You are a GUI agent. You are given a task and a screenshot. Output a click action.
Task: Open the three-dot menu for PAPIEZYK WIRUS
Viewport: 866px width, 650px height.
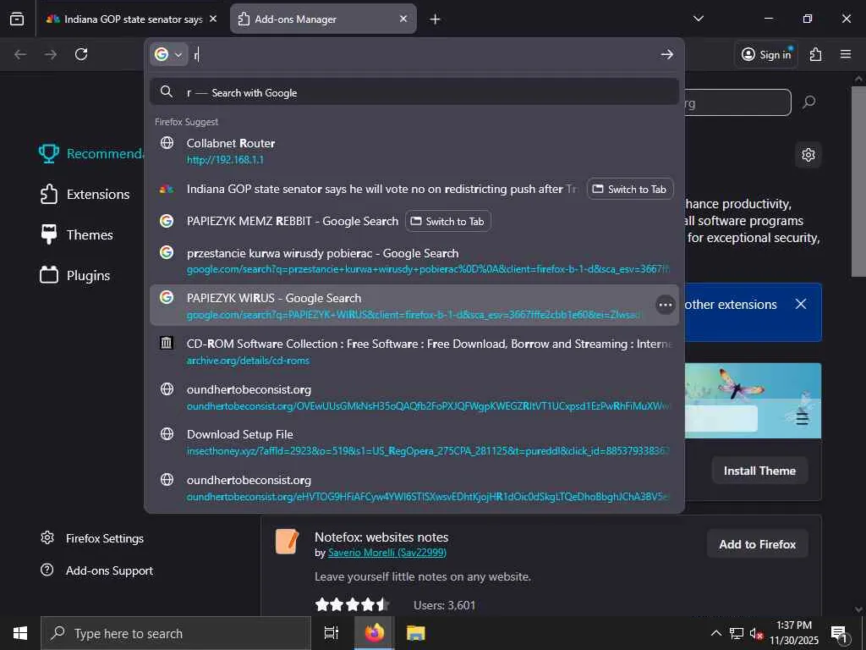point(665,305)
